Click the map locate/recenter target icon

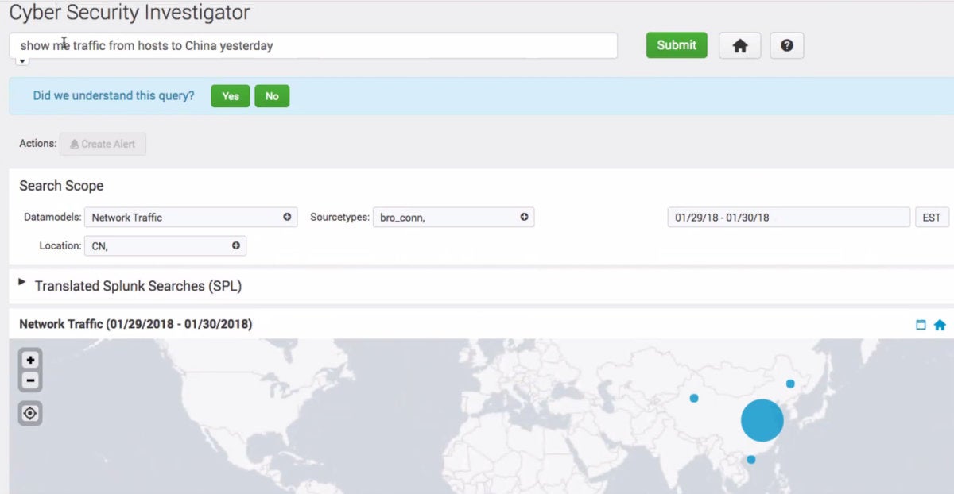[30, 413]
